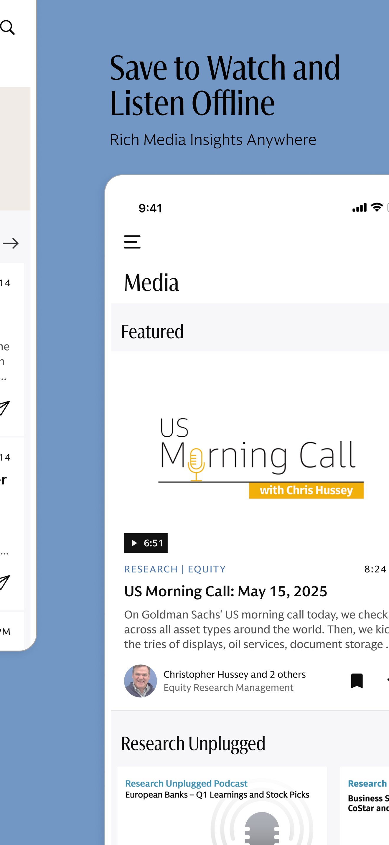Toggle bookmark on US Morning Call
The image size is (389, 845).
point(357,681)
